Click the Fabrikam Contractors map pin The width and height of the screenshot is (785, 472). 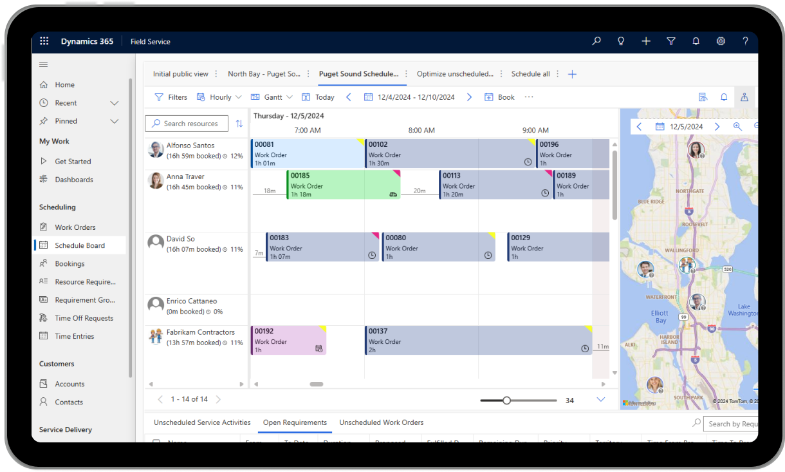click(687, 265)
